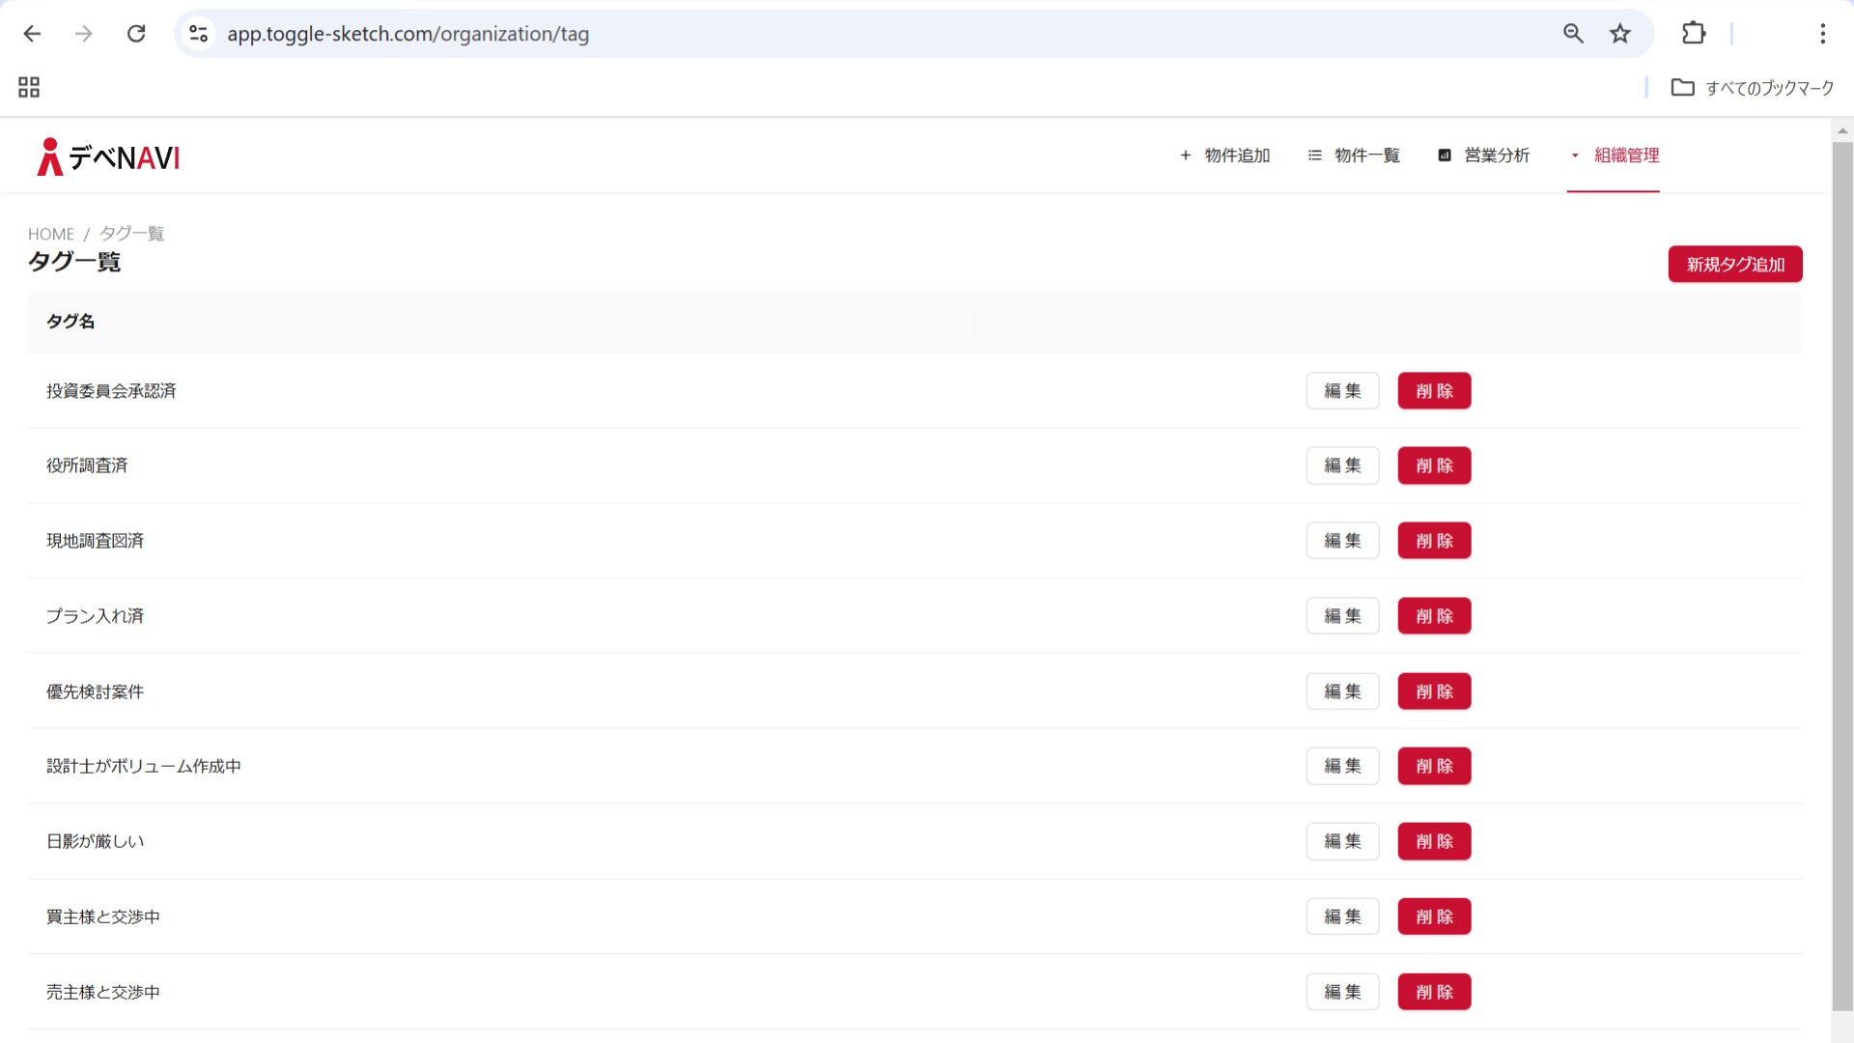Viewport: 1854px width, 1043px height.
Task: Click the page vertical scrollbar
Action: (1841, 575)
